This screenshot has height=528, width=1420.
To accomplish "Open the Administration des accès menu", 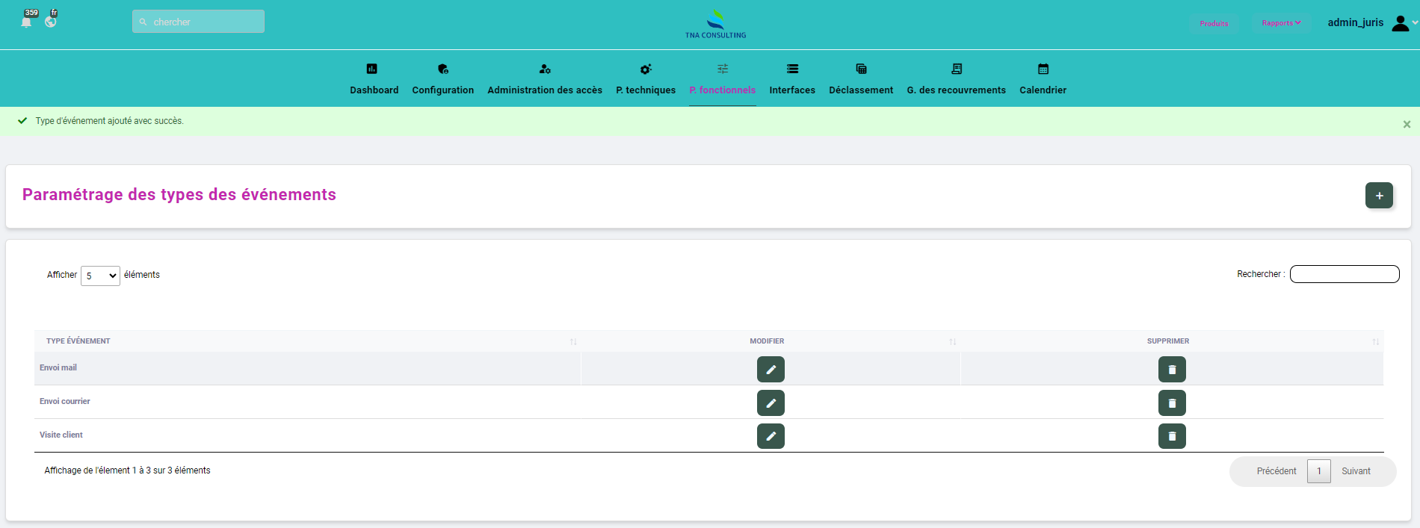I will click(x=544, y=80).
